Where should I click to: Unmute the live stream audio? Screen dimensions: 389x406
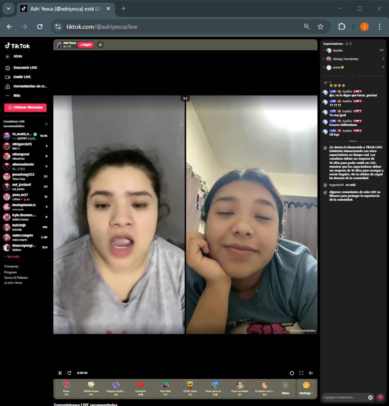click(x=311, y=373)
